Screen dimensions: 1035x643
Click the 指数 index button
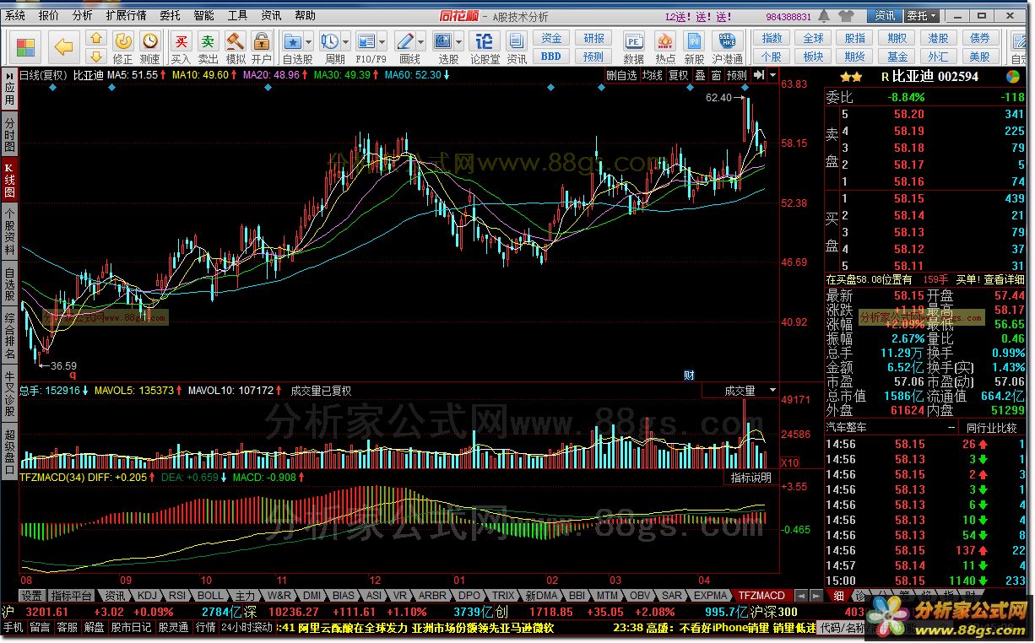pyautogui.click(x=772, y=39)
